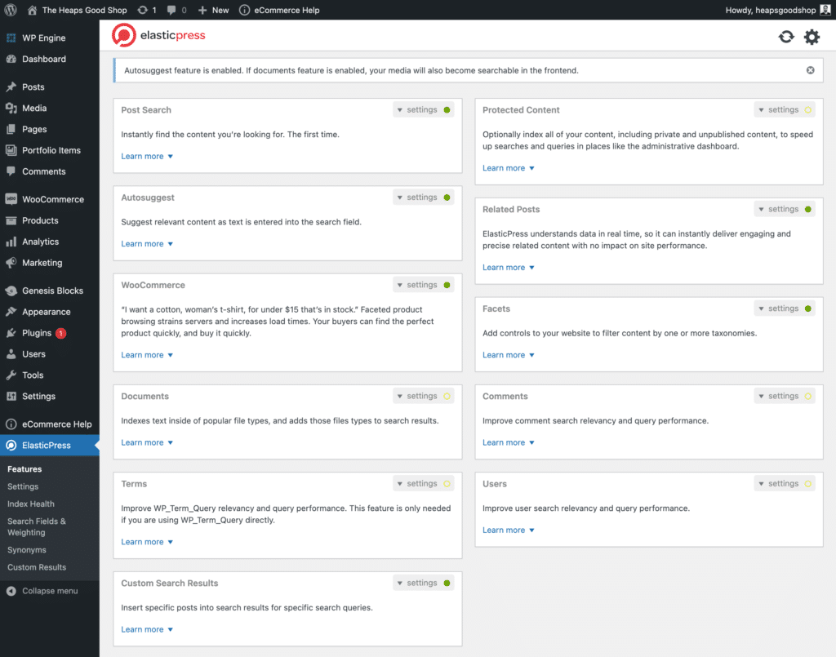Viewport: 836px width, 657px height.
Task: Toggle the Facets feature status dot
Action: click(x=808, y=309)
